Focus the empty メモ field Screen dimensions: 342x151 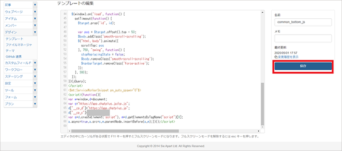pyautogui.click(x=303, y=38)
